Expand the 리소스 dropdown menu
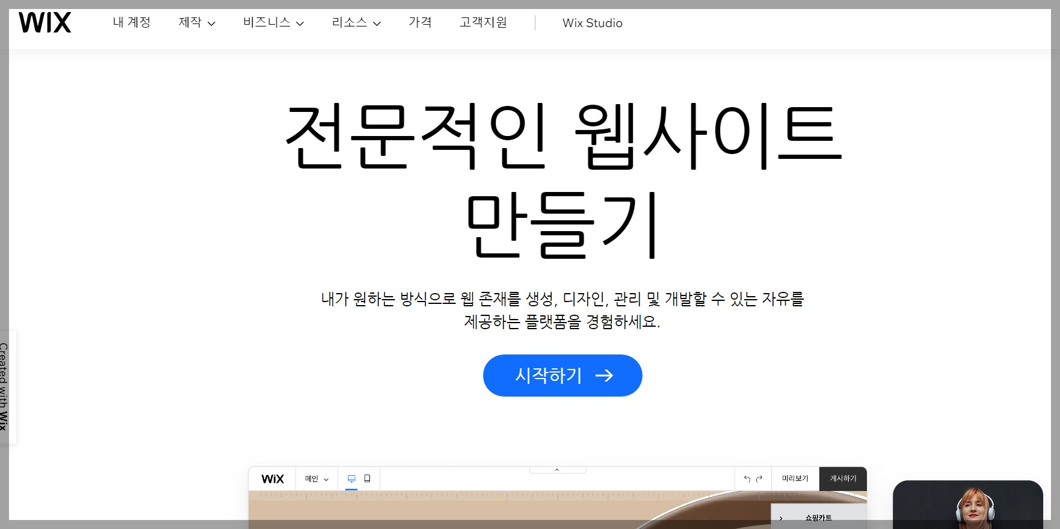1060x529 pixels. [x=356, y=23]
